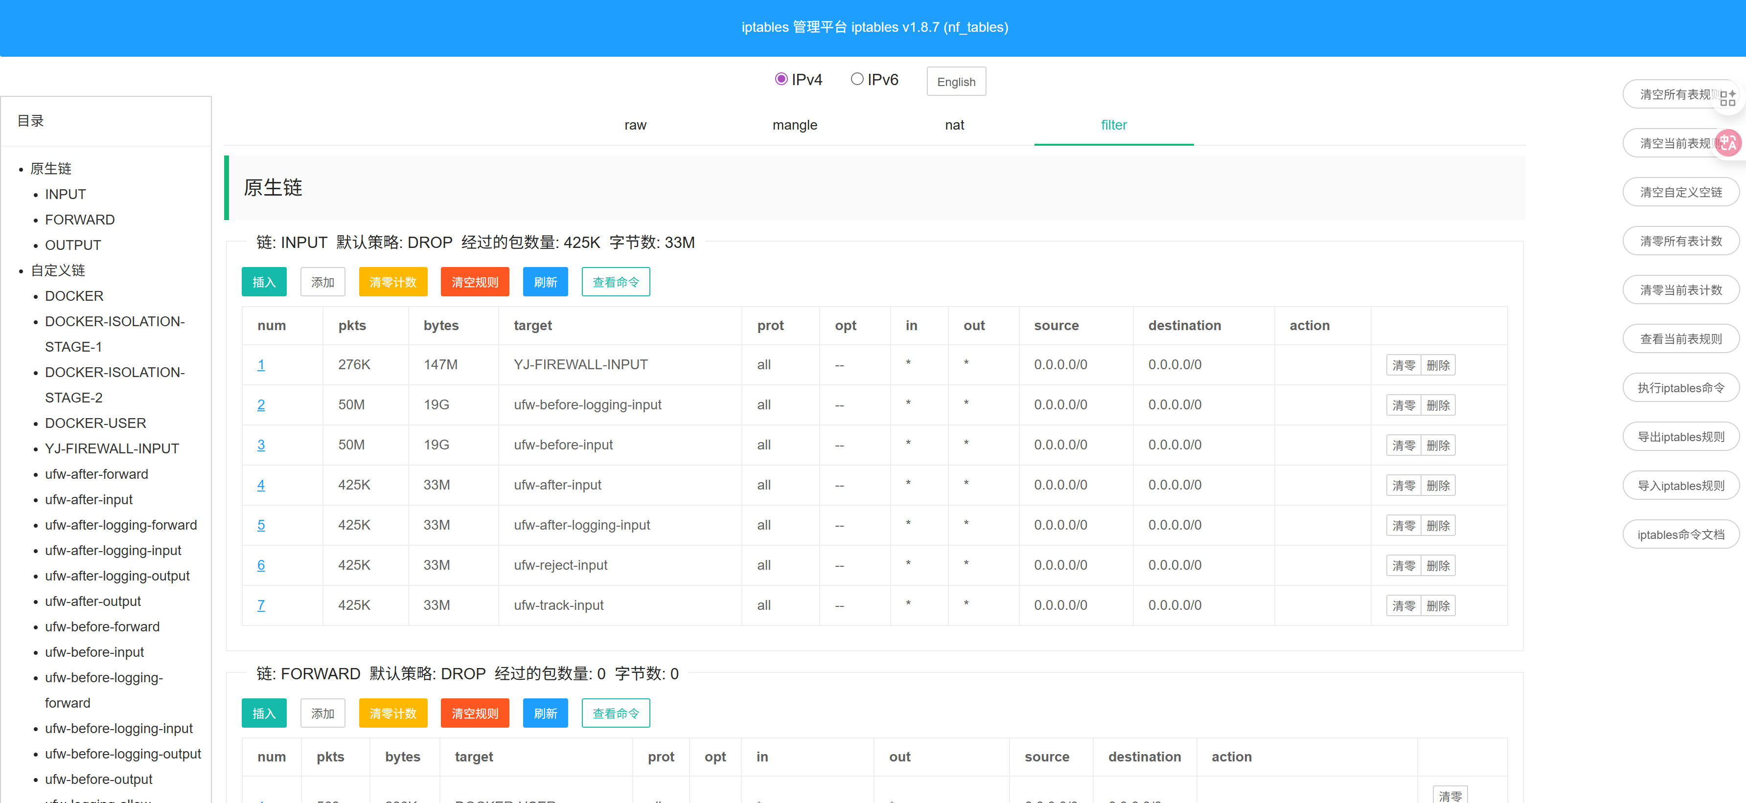Jump to OUTPUT in the directory
The width and height of the screenshot is (1746, 803).
[x=72, y=245]
